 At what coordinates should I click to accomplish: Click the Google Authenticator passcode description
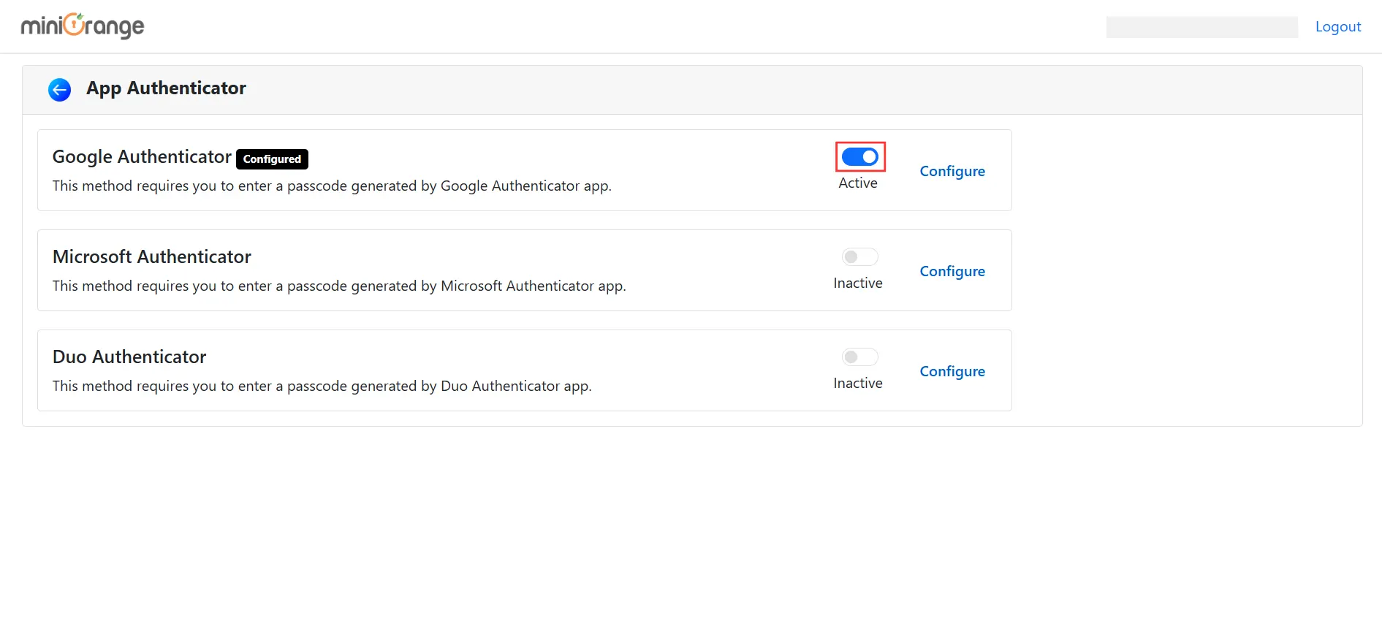pyautogui.click(x=332, y=186)
